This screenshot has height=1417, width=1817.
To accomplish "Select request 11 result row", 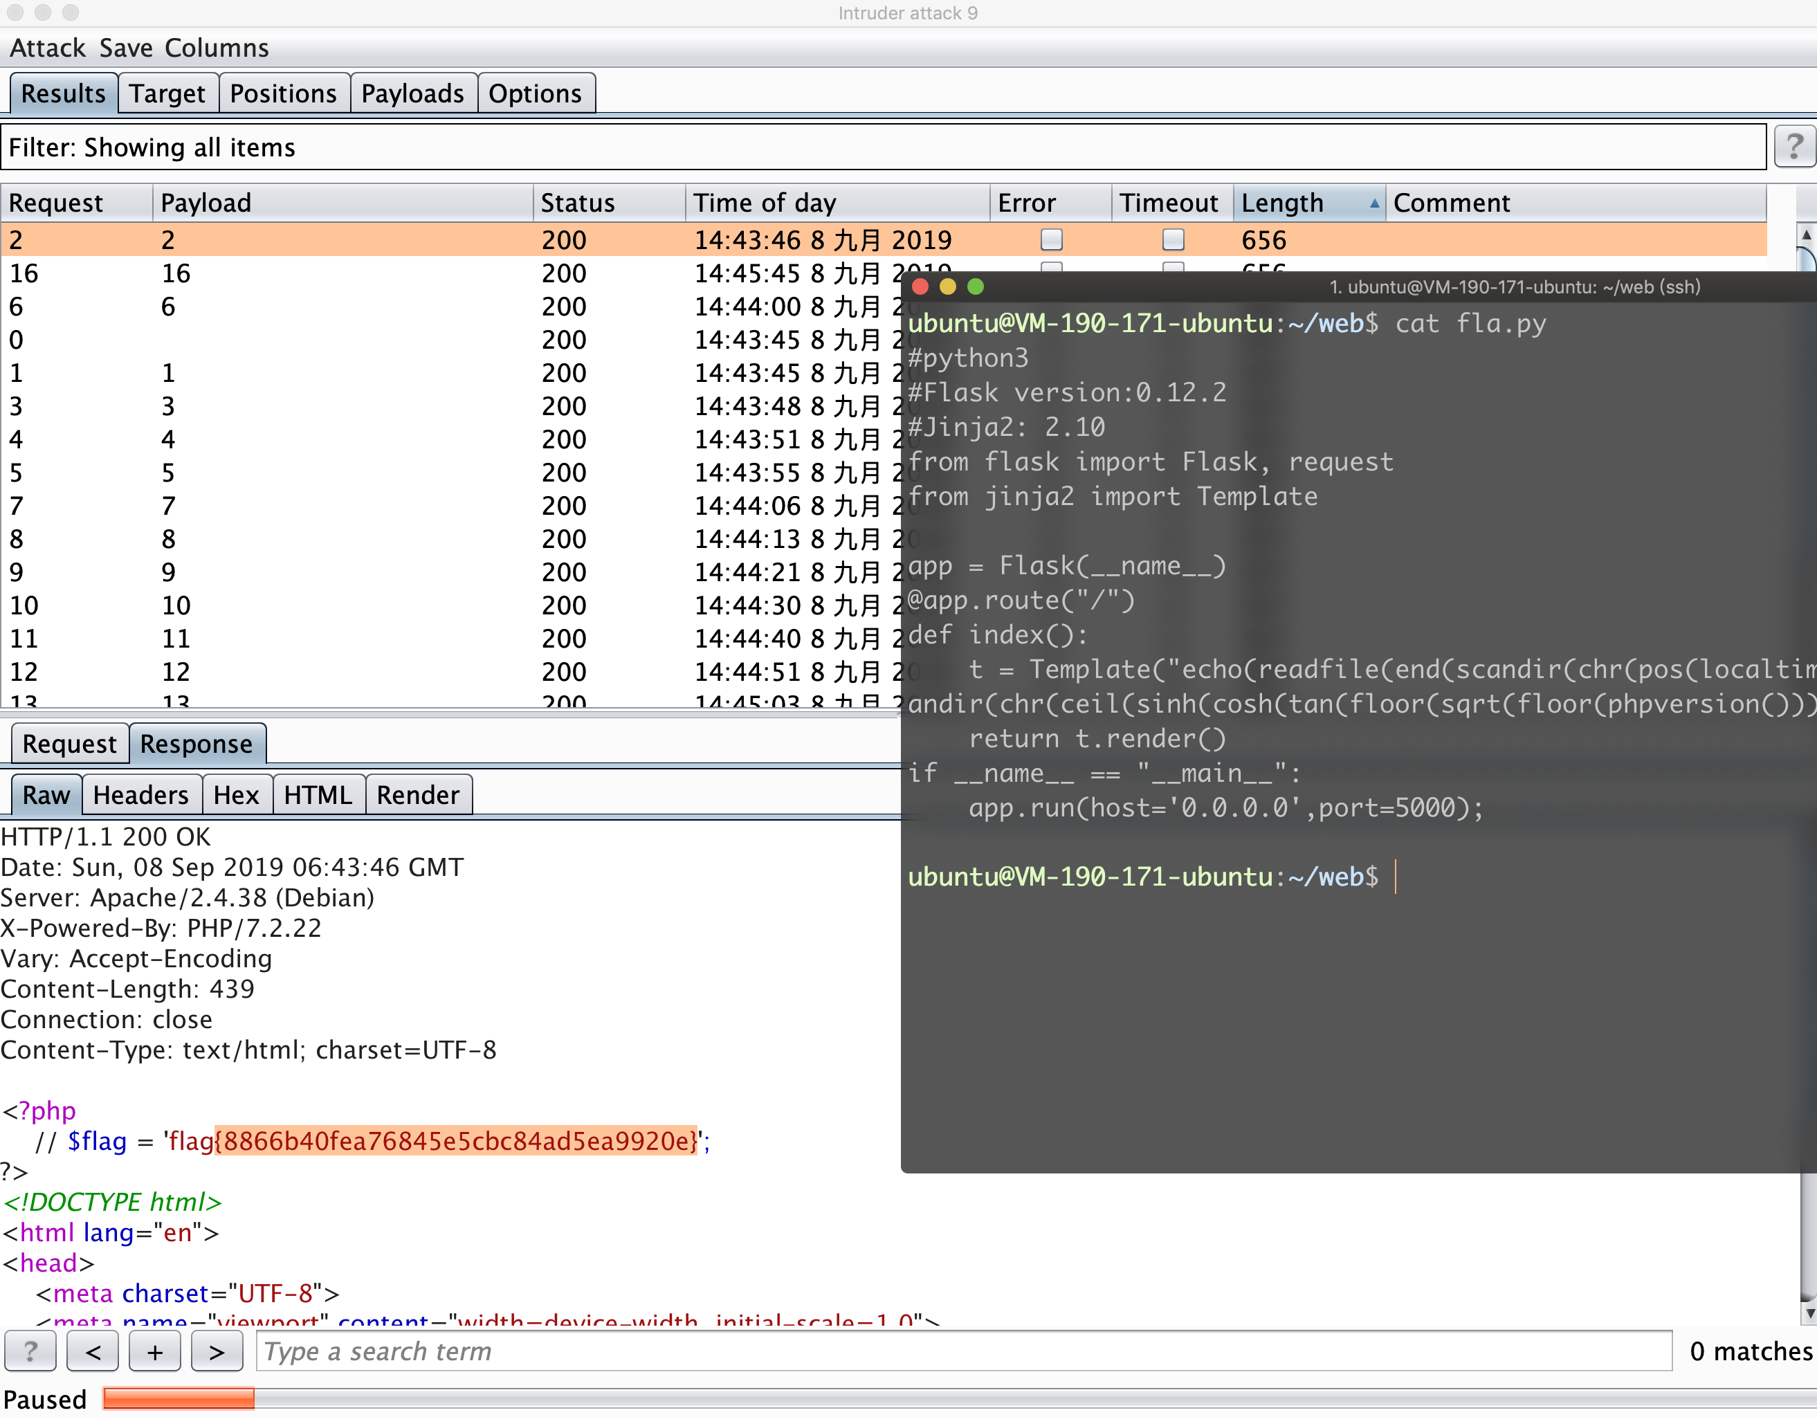I will [450, 639].
